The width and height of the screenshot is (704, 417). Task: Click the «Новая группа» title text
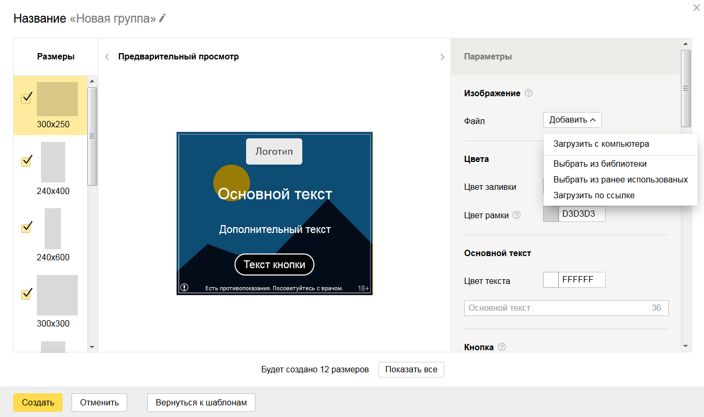click(x=113, y=18)
